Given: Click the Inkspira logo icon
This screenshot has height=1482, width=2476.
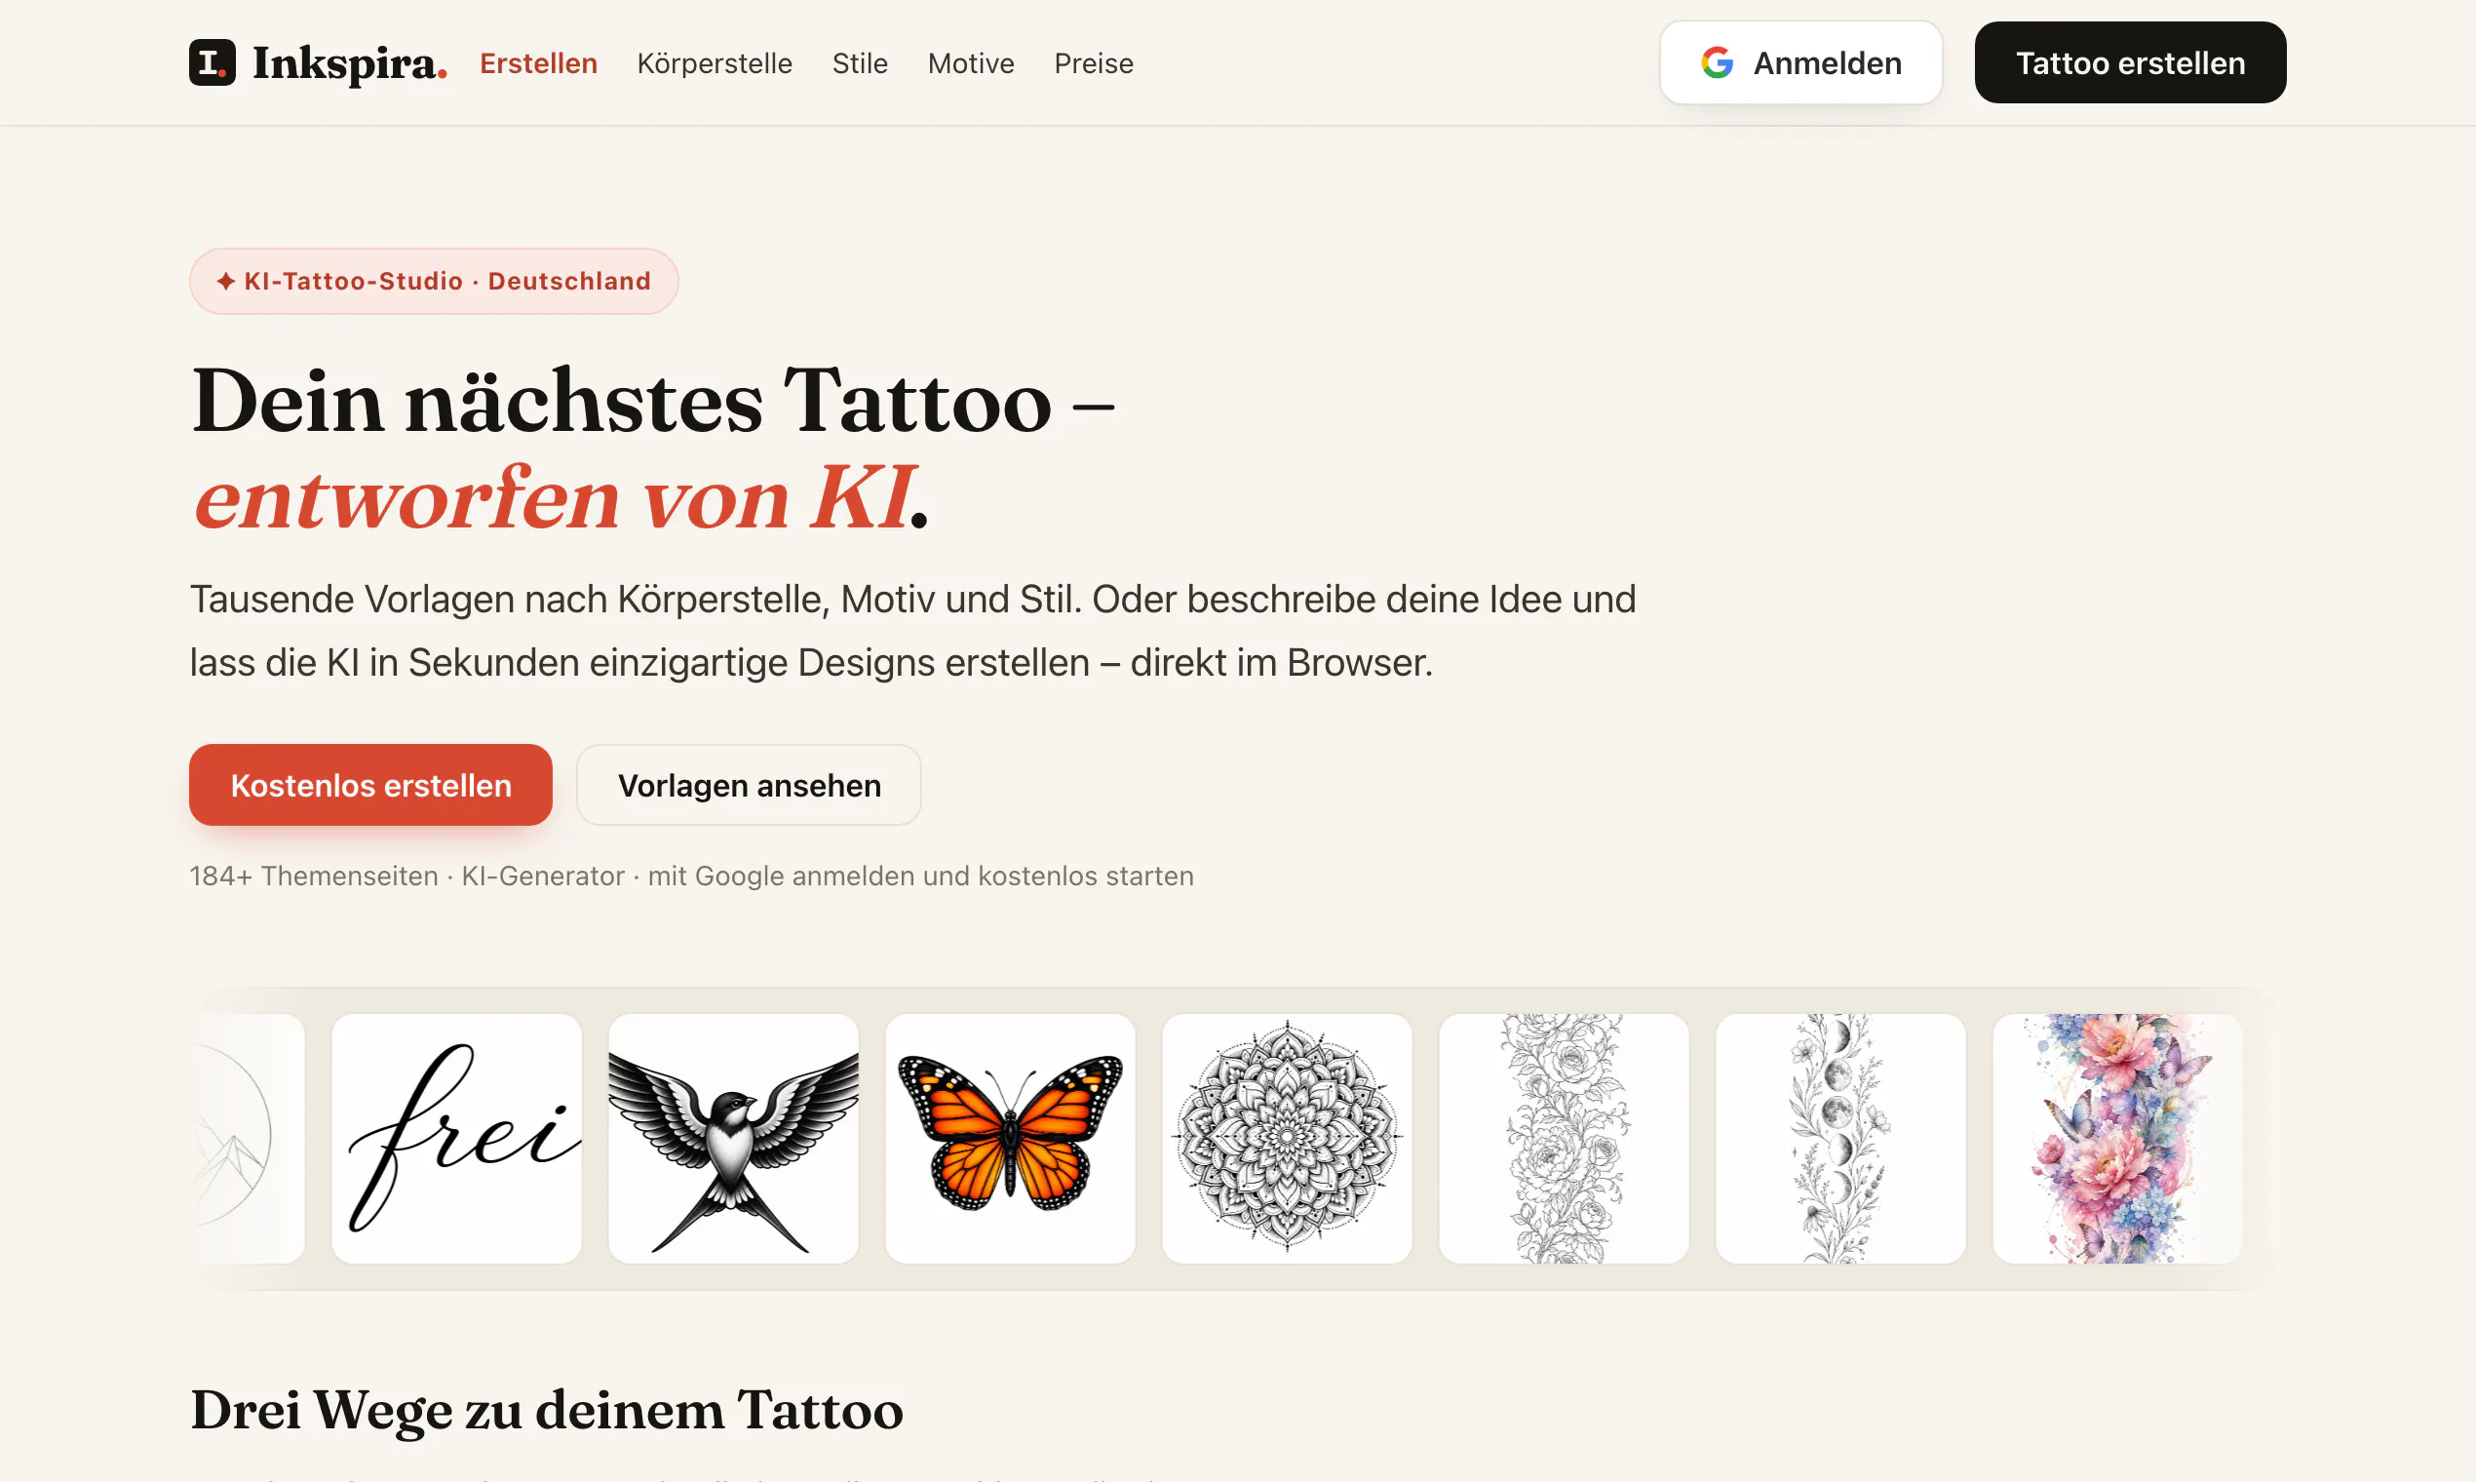Looking at the screenshot, I should point(212,63).
